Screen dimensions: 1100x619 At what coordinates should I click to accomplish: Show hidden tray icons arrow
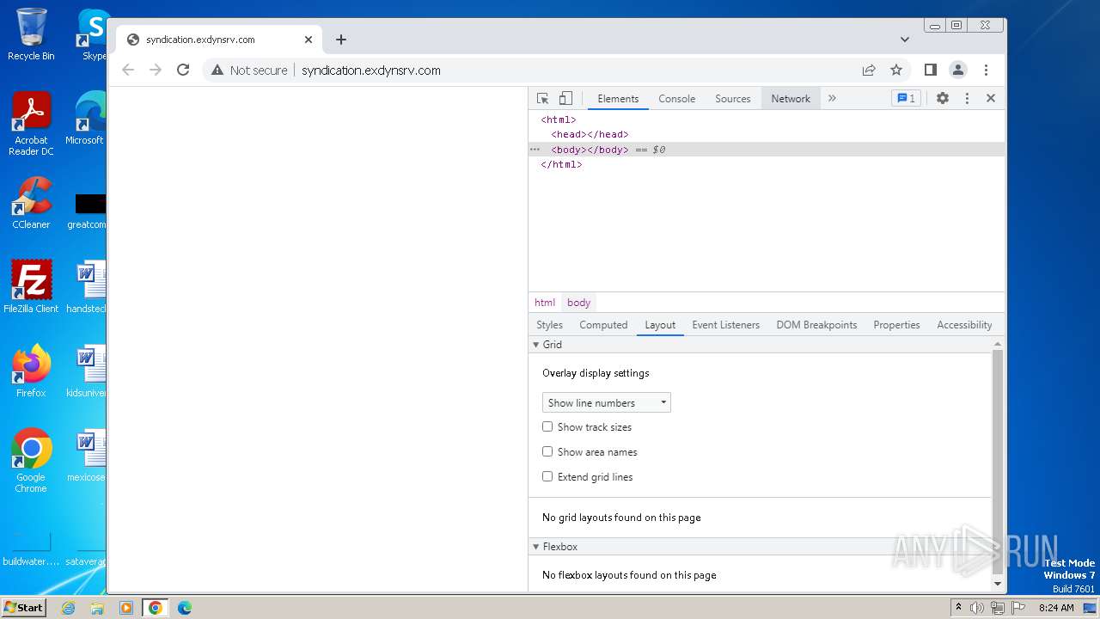click(x=958, y=608)
